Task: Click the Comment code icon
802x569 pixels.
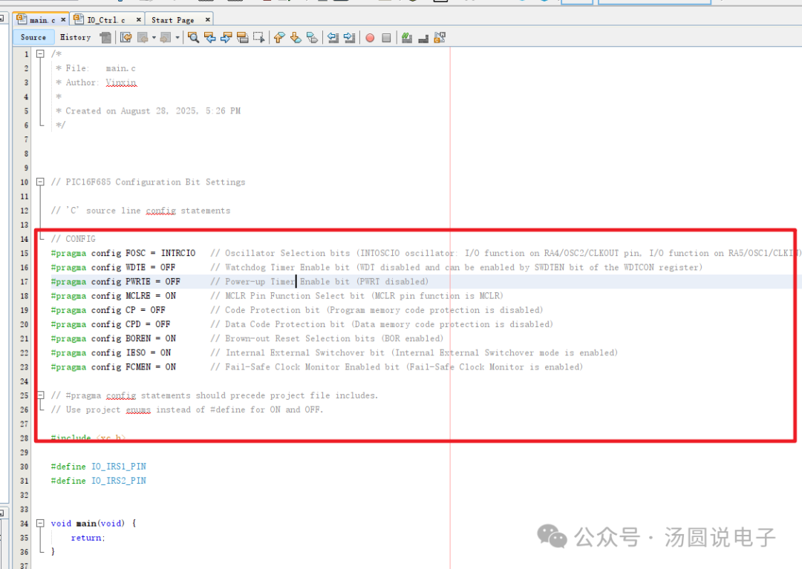Action: click(407, 37)
